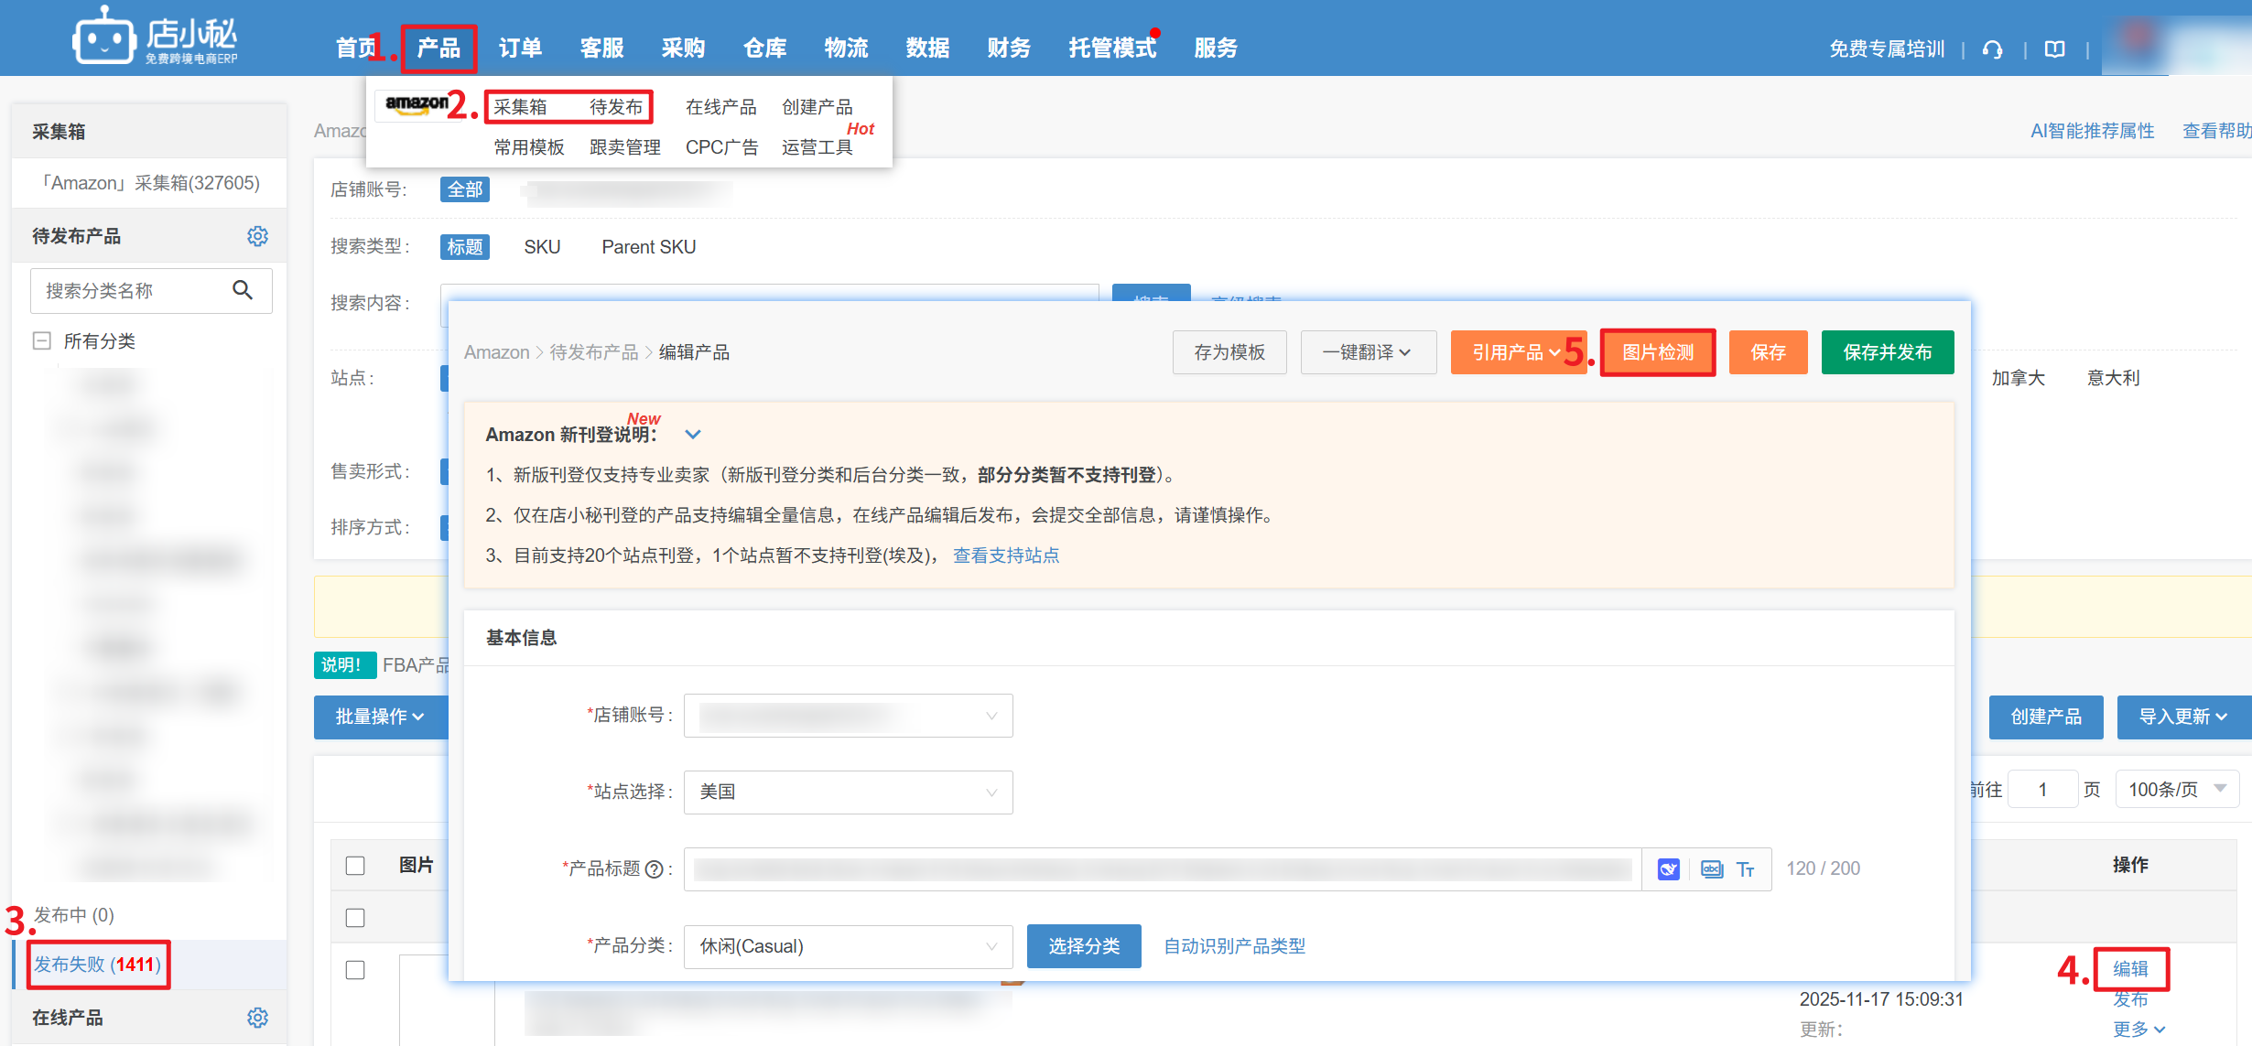Image resolution: width=2252 pixels, height=1046 pixels.
Task: Select 在线产品 in the Amazon submenu
Action: 720,107
